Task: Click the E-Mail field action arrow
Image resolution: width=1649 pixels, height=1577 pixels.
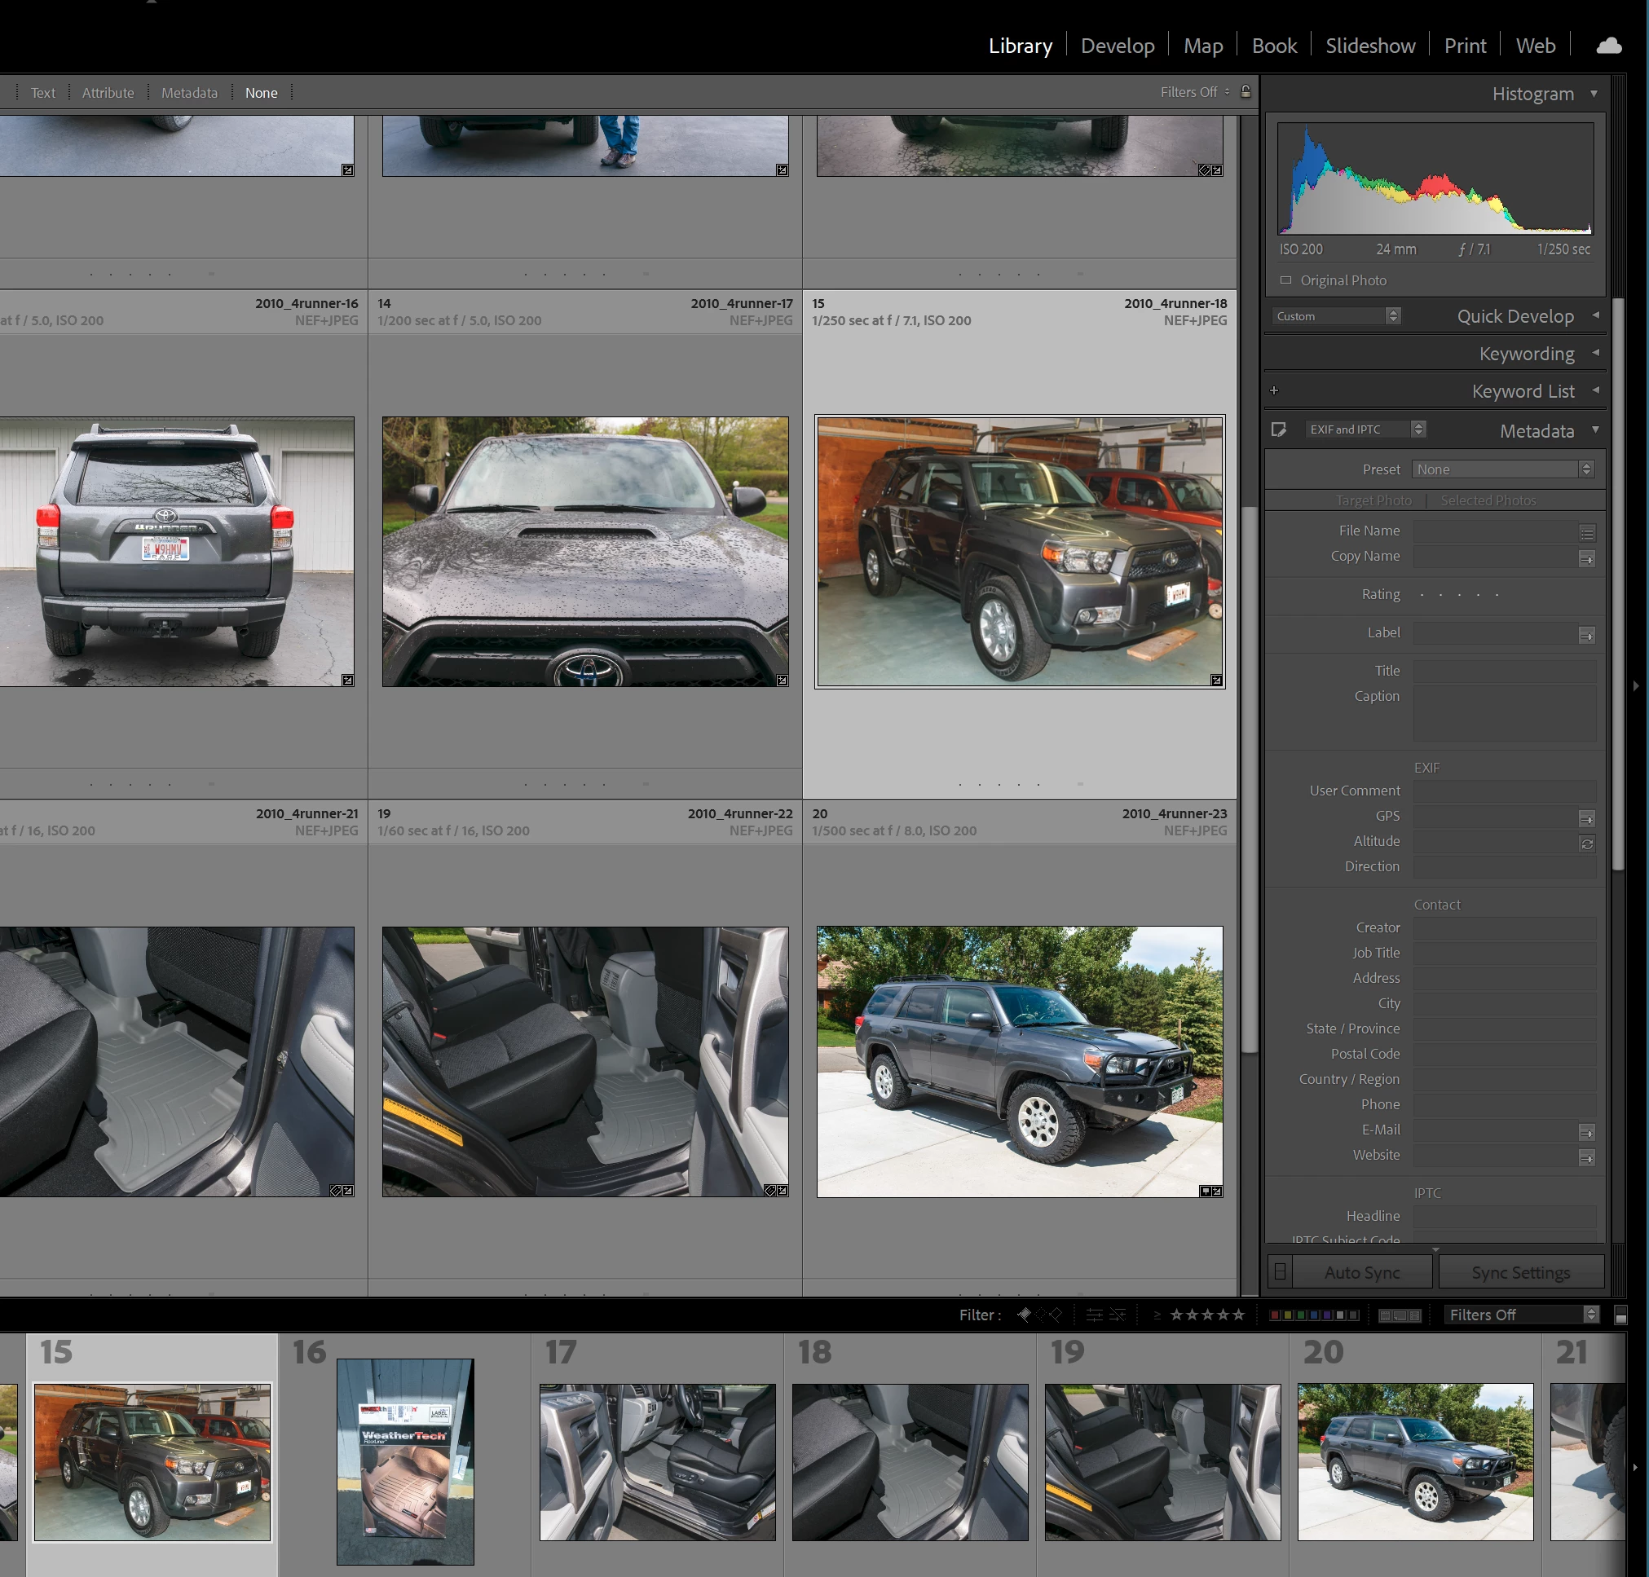Action: pyautogui.click(x=1586, y=1132)
